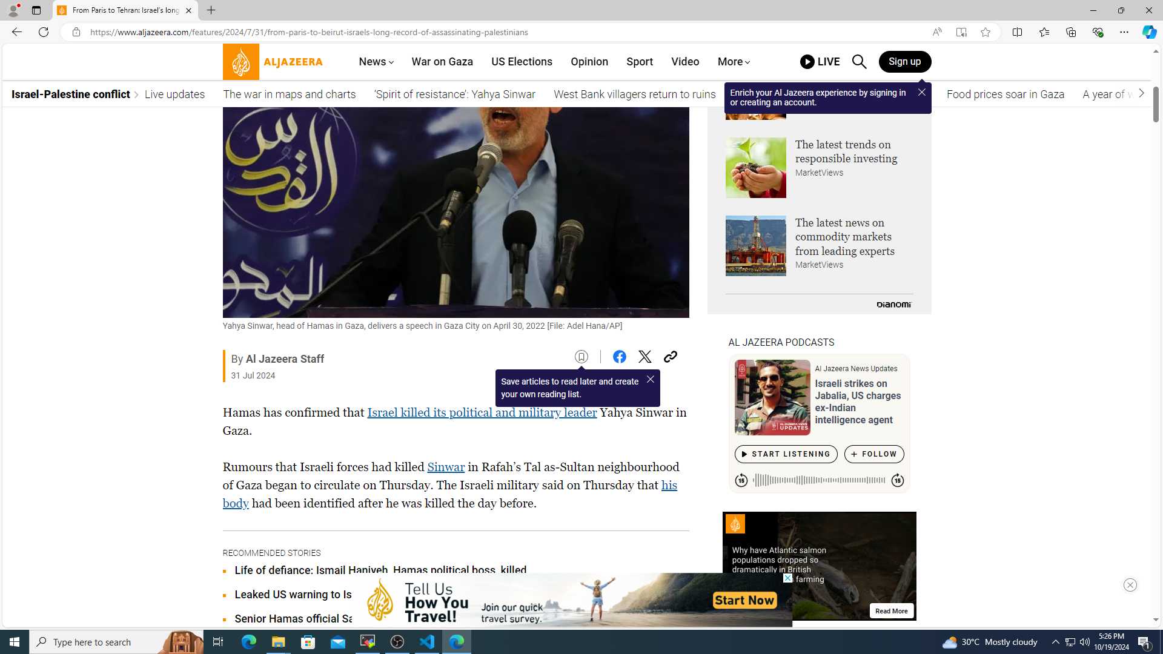Close the sign-up enrichment tooltip
1163x654 pixels.
[921, 92]
